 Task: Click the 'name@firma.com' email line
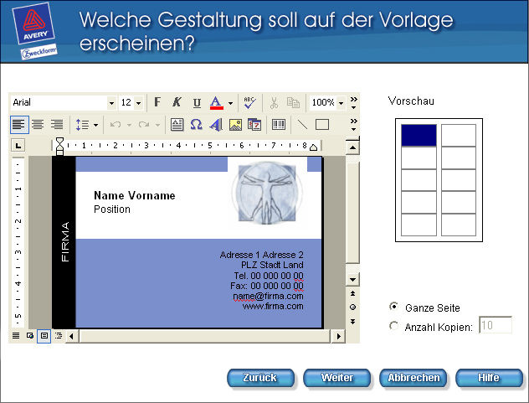268,296
